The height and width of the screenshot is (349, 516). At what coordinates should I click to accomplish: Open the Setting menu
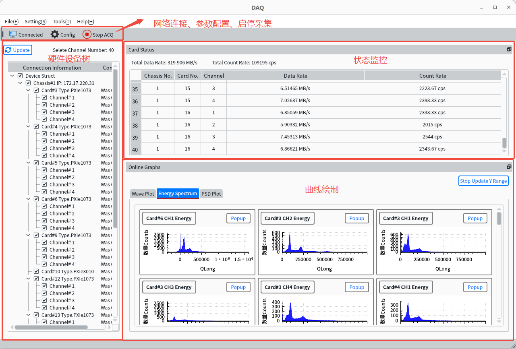[x=35, y=21]
